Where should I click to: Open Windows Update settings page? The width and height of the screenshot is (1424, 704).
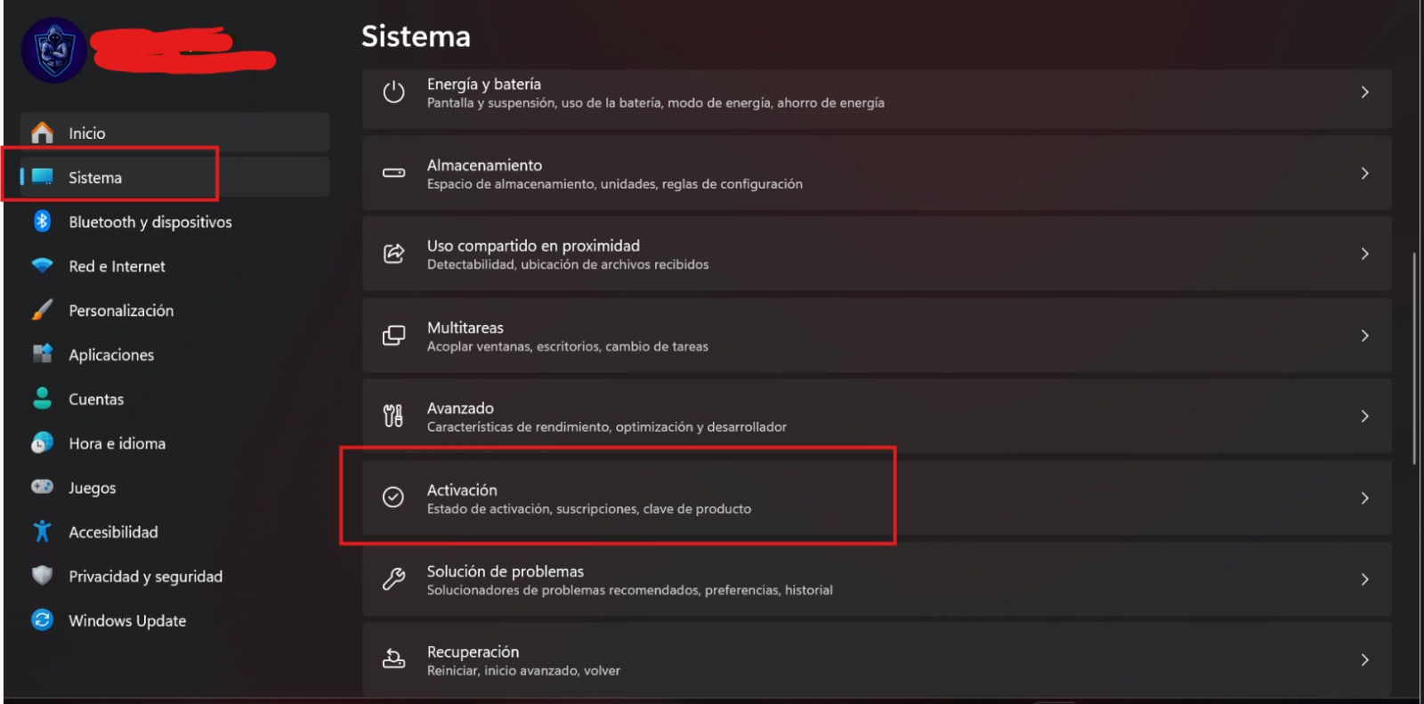click(127, 620)
